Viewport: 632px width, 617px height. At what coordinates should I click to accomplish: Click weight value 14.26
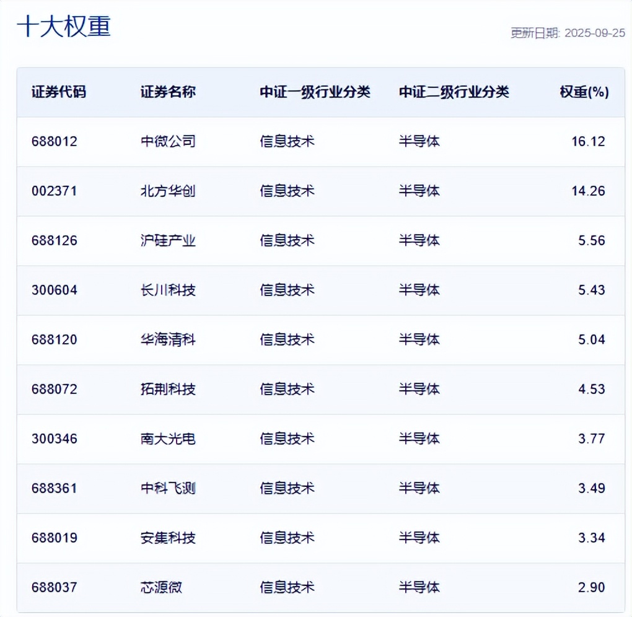588,191
